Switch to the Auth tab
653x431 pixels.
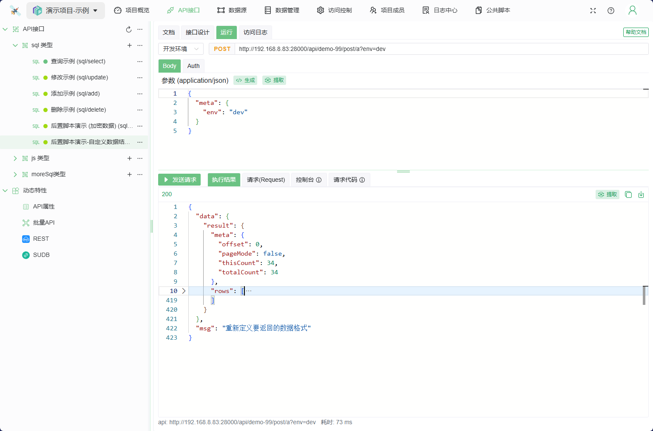coord(193,66)
